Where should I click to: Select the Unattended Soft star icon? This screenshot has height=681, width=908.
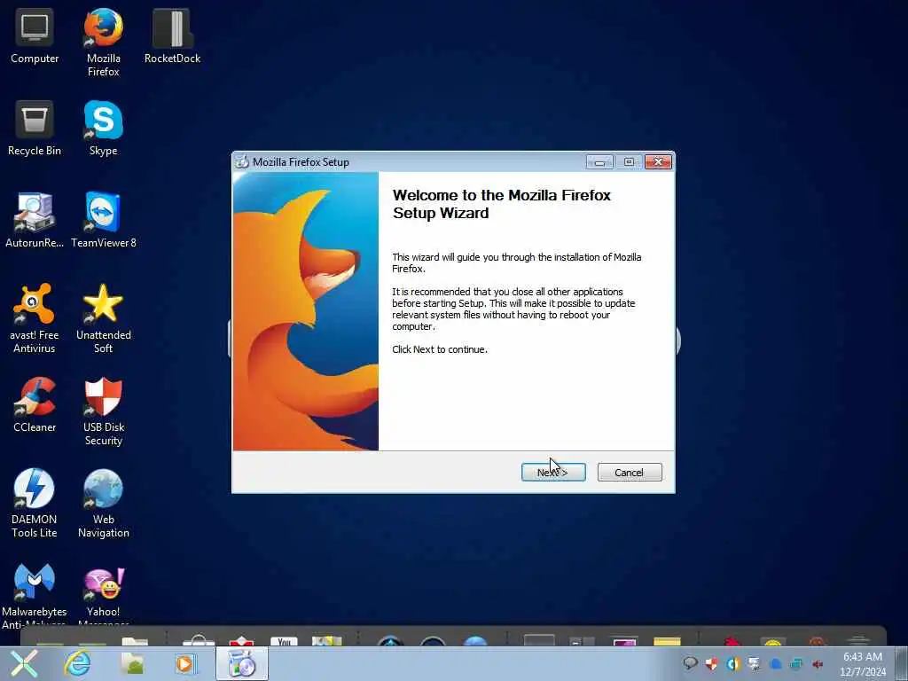103,318
